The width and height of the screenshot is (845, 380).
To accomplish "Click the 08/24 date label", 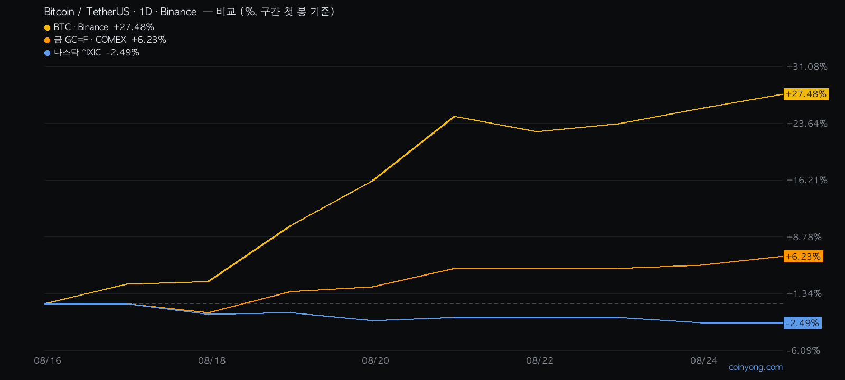I will click(x=704, y=360).
